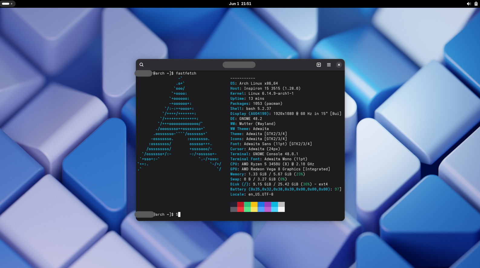Click the yellow-orange color block in top row
The image size is (480, 268).
point(254,204)
